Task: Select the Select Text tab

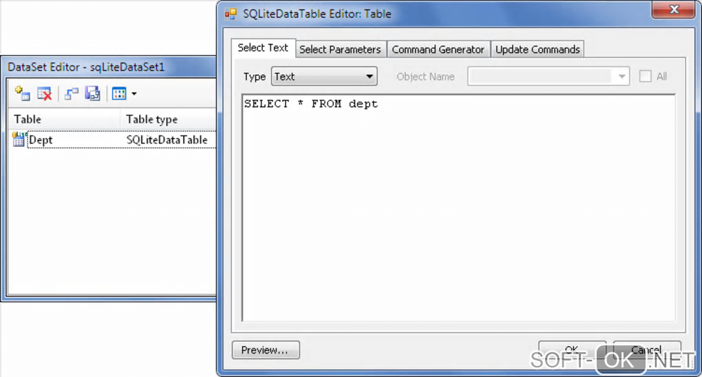Action: coord(263,48)
